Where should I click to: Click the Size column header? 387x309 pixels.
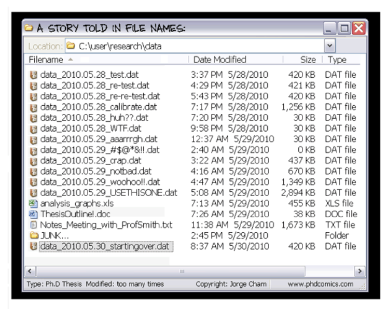(307, 60)
